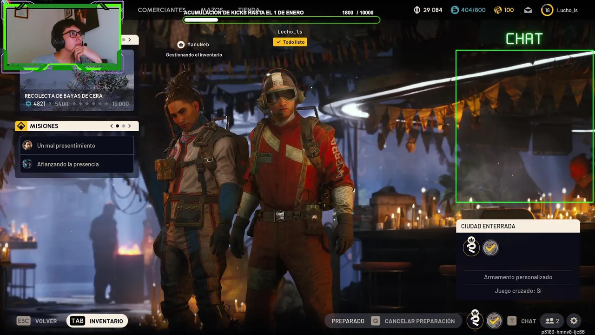Open the COMERCIANTES tab

(161, 10)
